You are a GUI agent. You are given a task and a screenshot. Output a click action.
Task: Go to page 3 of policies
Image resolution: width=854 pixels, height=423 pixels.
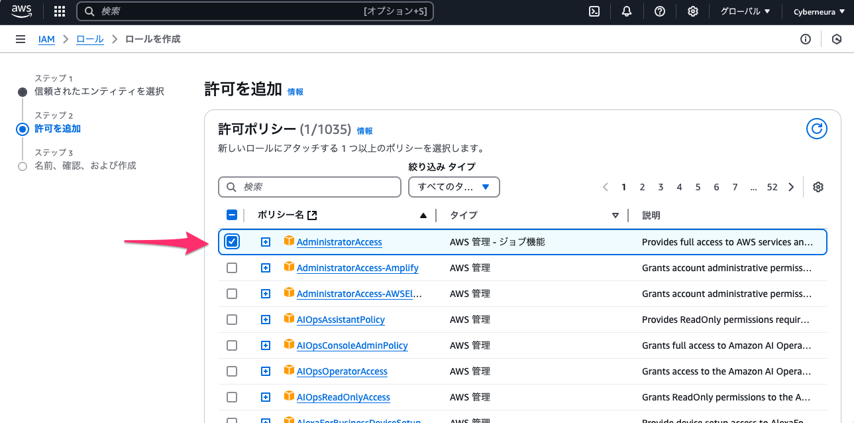tap(661, 187)
